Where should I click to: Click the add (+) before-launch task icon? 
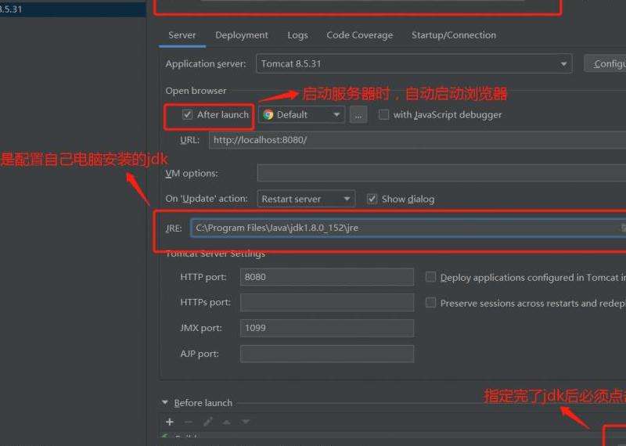[170, 422]
